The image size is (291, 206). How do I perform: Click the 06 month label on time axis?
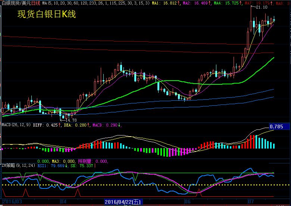tap(187, 202)
